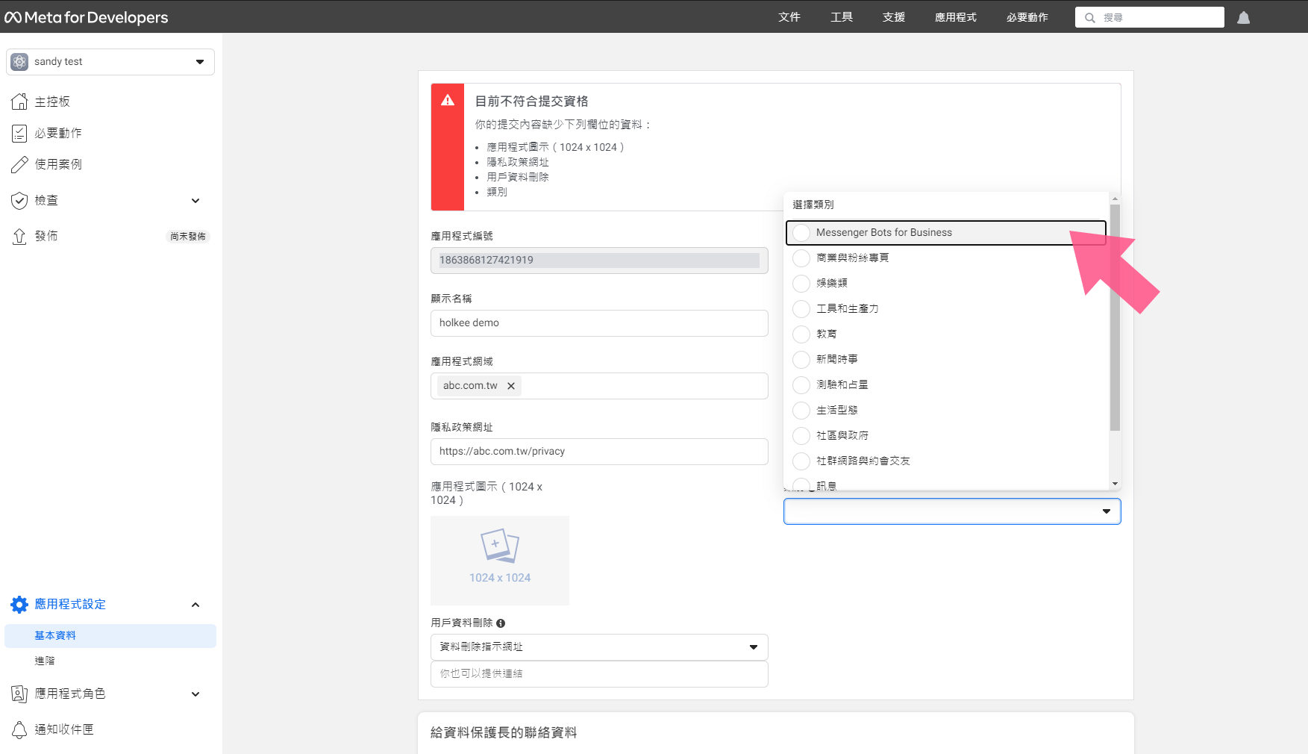Viewport: 1308px width, 754px height.
Task: Click the 應用程式網域 input field
Action: click(599, 386)
